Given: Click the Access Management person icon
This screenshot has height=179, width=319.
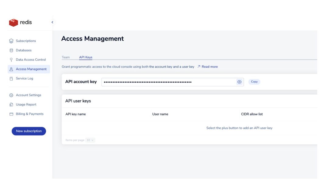Looking at the screenshot, I should coord(11,69).
